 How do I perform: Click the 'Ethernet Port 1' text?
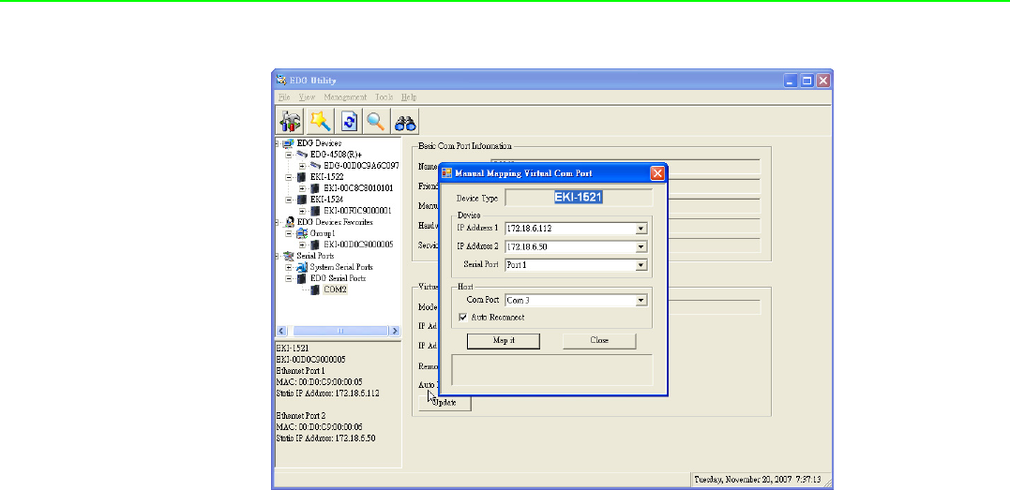(x=301, y=371)
